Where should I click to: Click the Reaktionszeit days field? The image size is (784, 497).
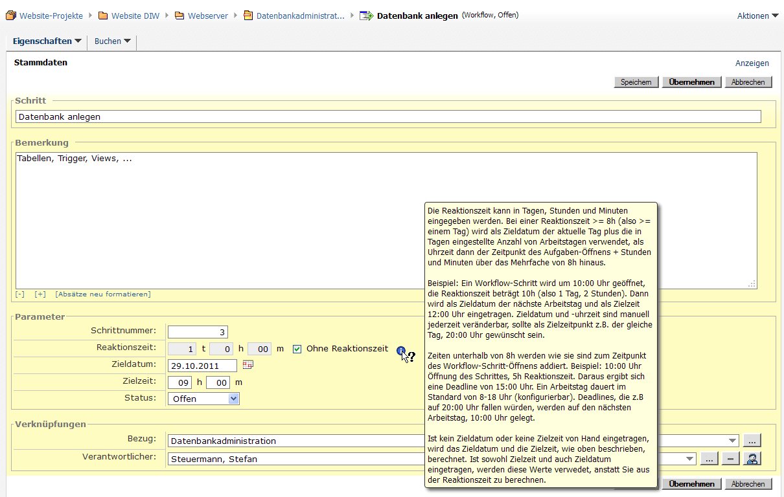(182, 349)
